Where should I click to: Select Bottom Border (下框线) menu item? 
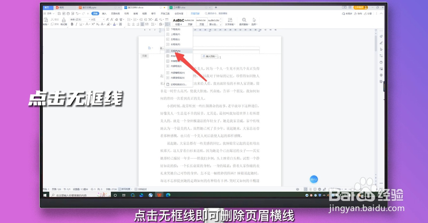coord(178,29)
